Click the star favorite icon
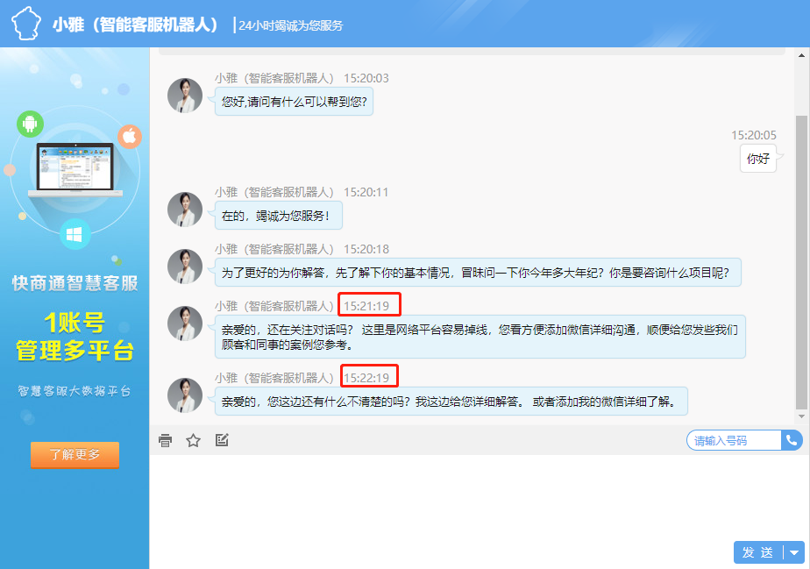This screenshot has width=810, height=569. click(194, 440)
